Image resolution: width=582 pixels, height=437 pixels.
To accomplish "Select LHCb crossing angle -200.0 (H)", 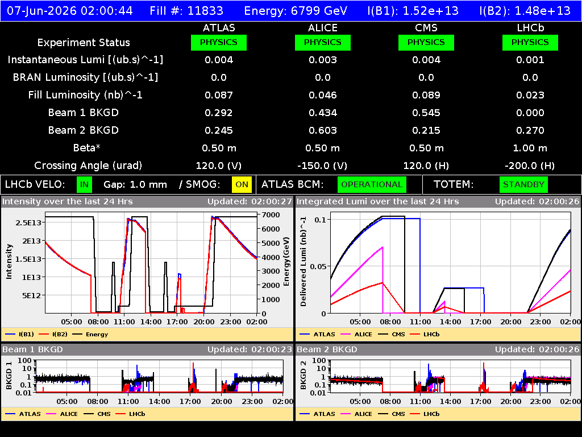I will coord(530,166).
